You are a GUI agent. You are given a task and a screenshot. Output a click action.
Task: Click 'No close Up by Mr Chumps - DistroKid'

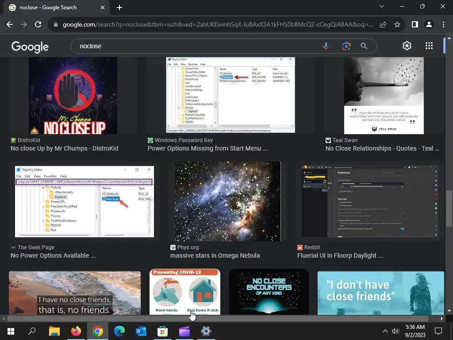65,148
